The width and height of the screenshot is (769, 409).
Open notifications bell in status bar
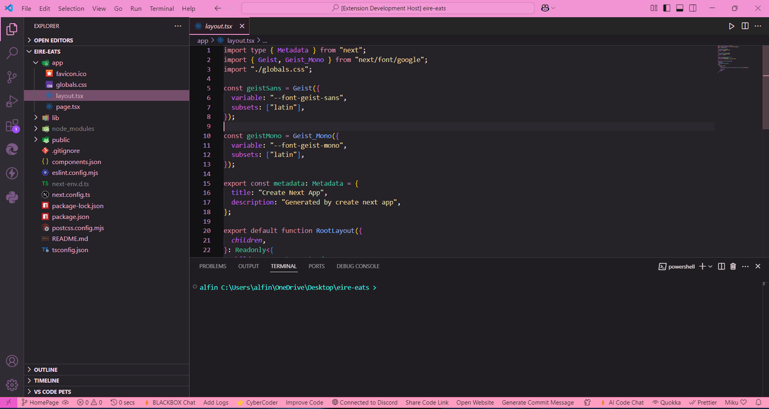[759, 403]
